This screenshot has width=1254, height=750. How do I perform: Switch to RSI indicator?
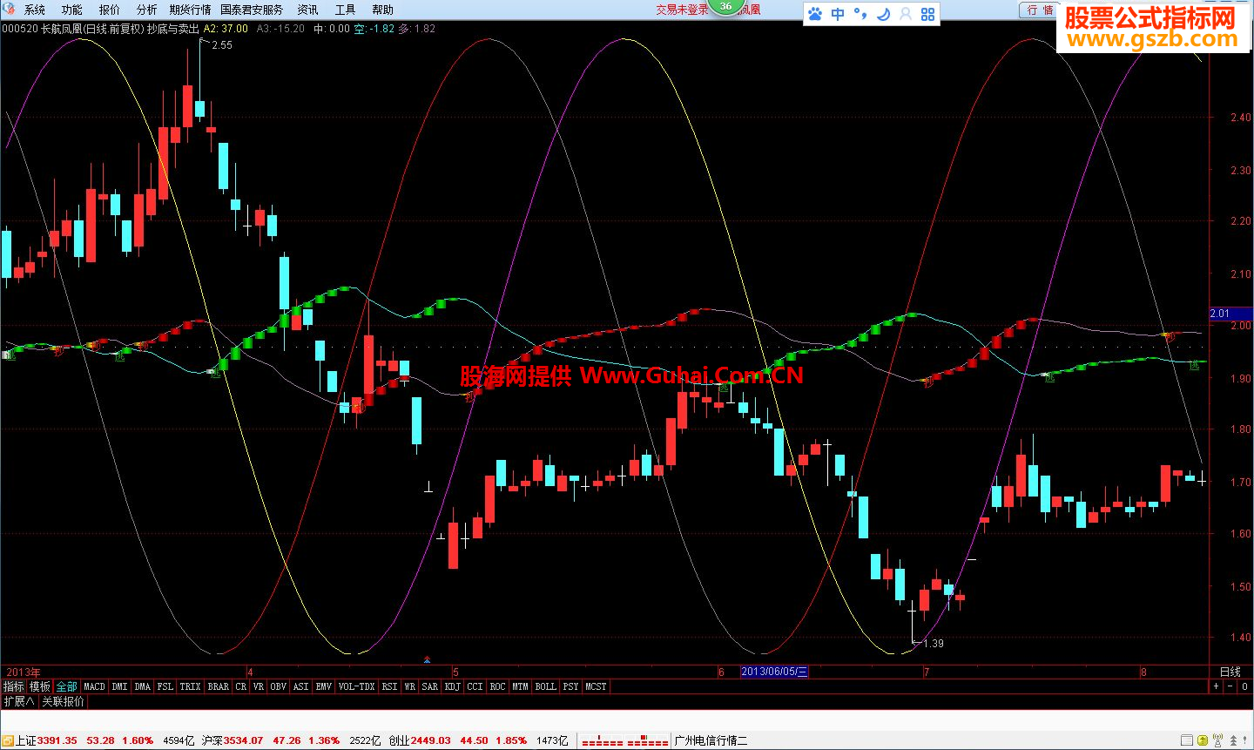point(390,686)
